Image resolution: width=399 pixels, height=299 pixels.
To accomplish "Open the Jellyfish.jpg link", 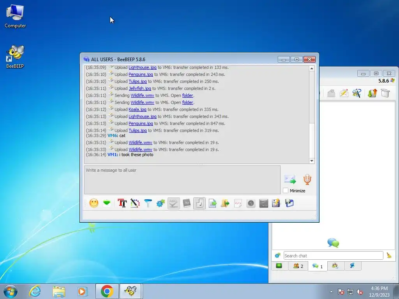I will point(140,88).
